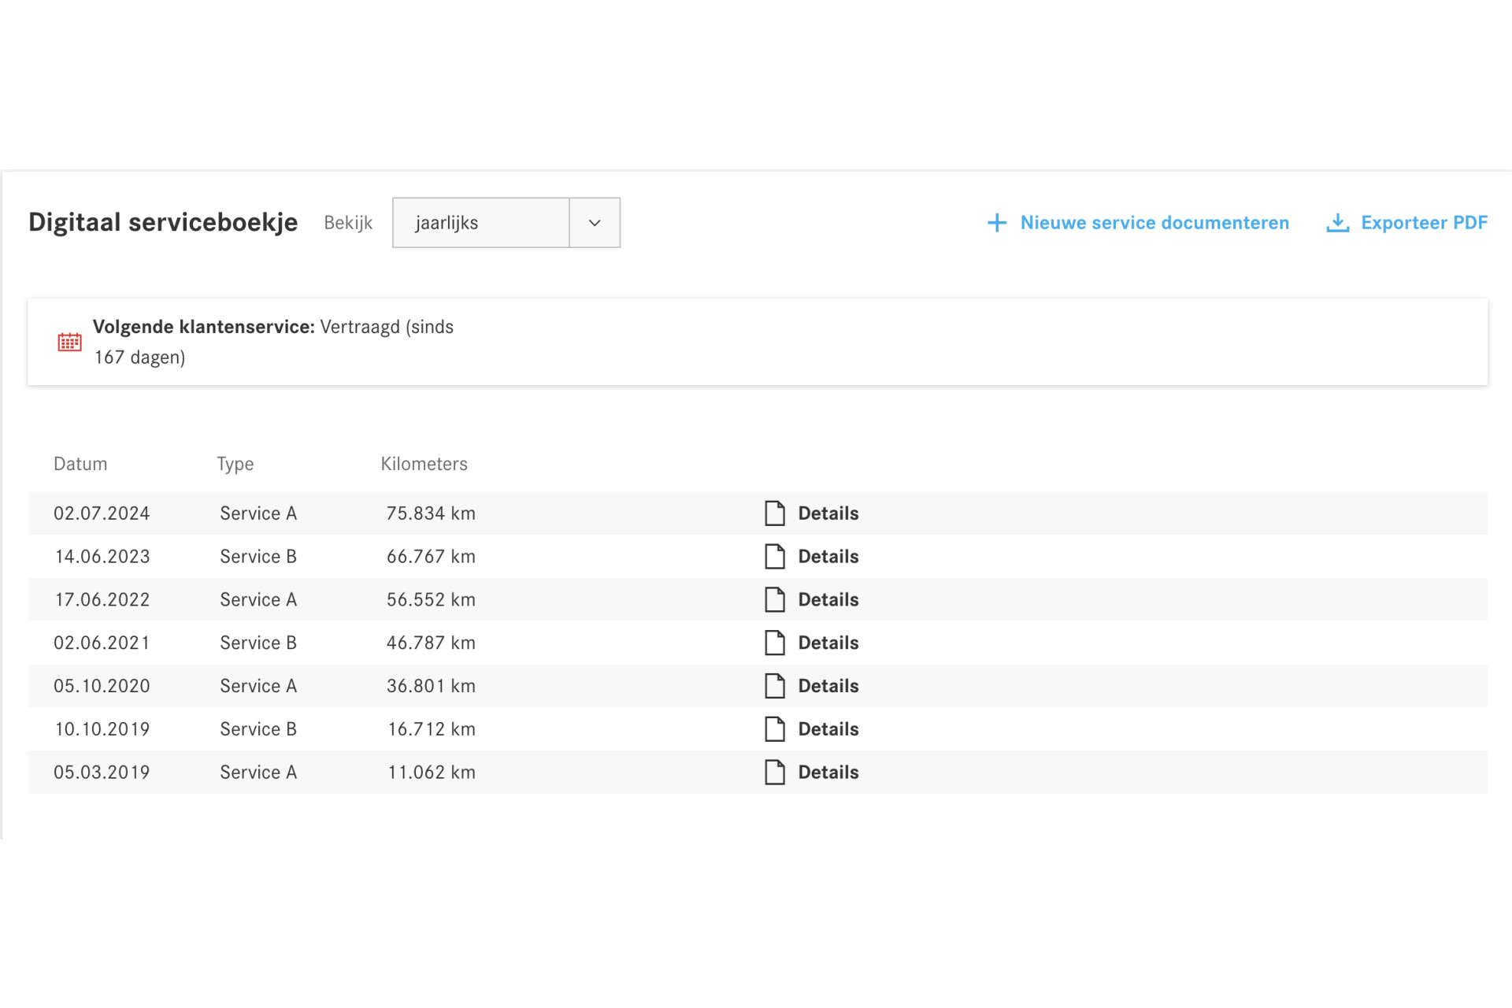Click document icon for 05.03.2019 service
The width and height of the screenshot is (1512, 1008).
775,773
